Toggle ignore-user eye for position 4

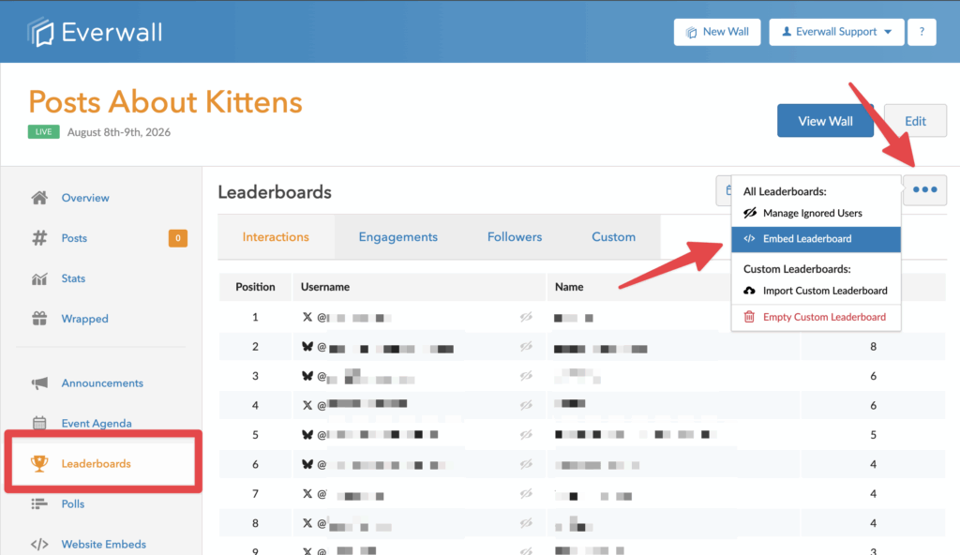526,406
